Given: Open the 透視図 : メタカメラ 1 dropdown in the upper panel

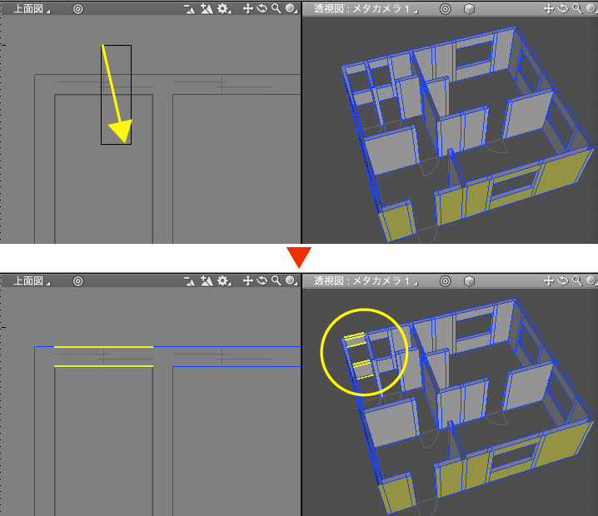Looking at the screenshot, I should pos(366,9).
